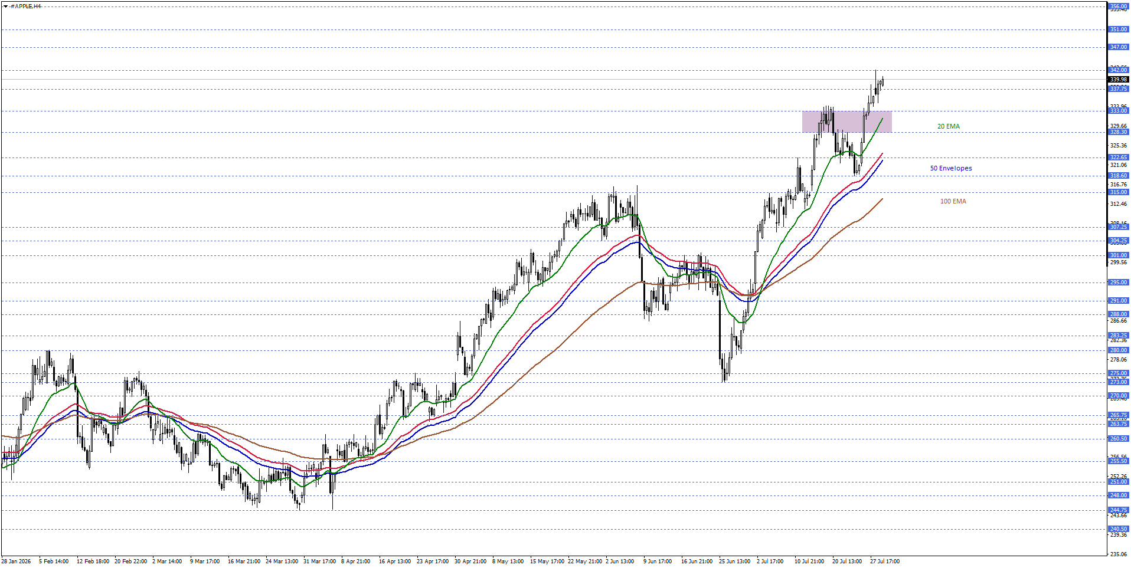Select the 273.00 level price label
This screenshot has width=1131, height=568.
click(x=1119, y=382)
